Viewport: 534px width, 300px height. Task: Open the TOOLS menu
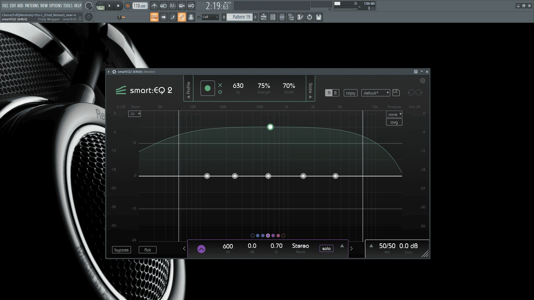[68, 6]
